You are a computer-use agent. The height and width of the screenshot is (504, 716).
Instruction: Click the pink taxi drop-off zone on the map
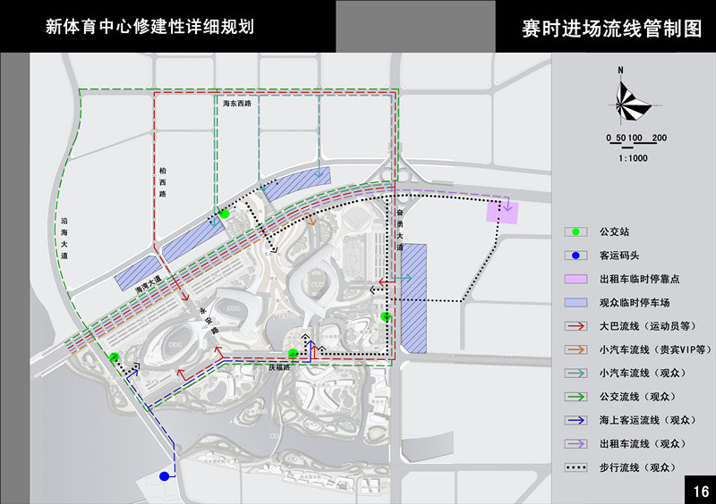[x=502, y=211]
